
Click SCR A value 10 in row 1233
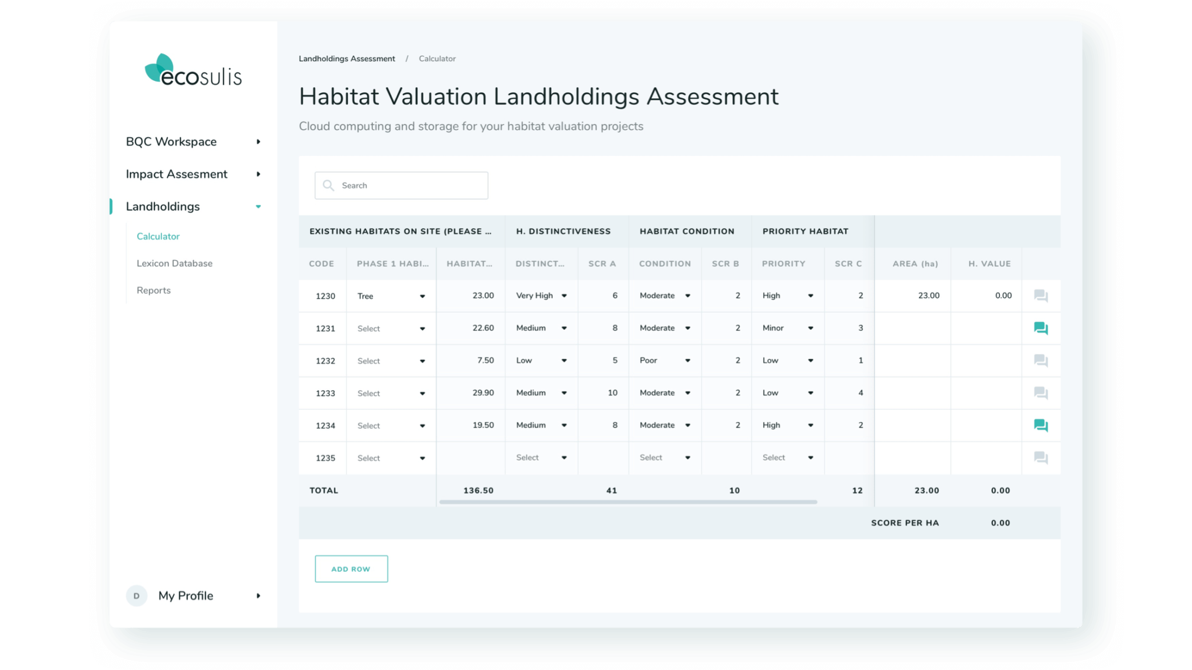coord(612,393)
